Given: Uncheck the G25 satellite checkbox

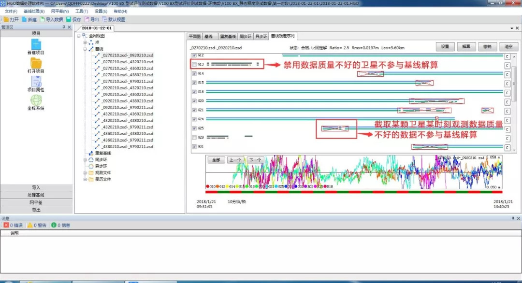Looking at the screenshot, I should click(x=194, y=128).
